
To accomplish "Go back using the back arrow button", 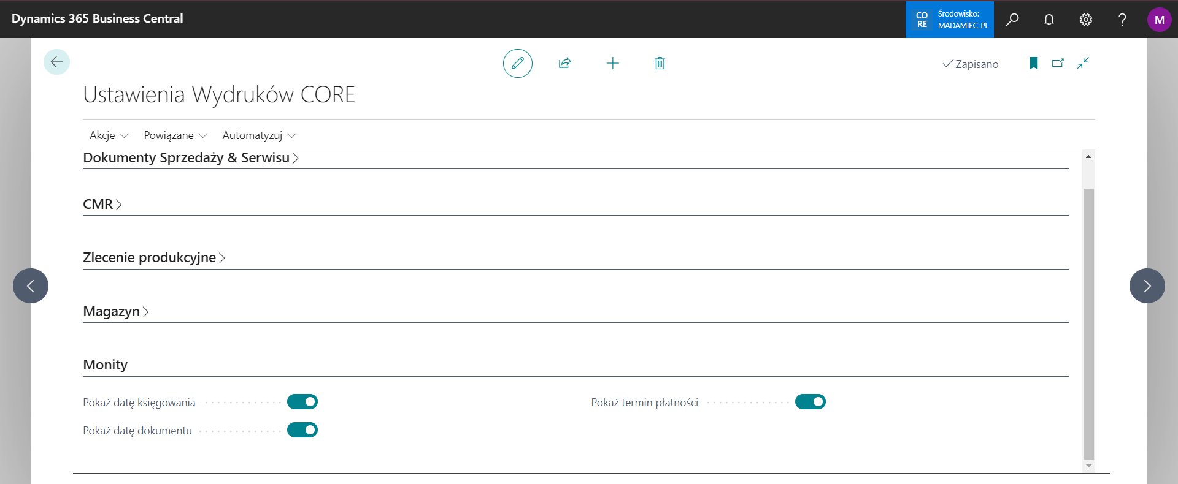I will tap(56, 62).
